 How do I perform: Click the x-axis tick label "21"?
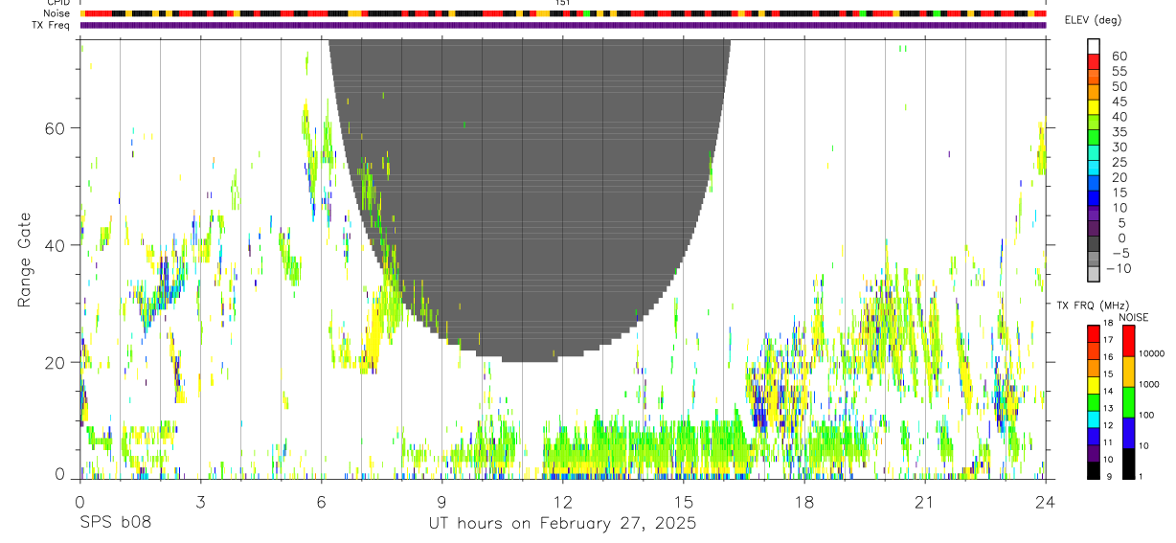point(924,502)
